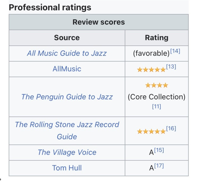Click the Penguin Guide four-star rating icon
The height and width of the screenshot is (186, 199).
[x=157, y=86]
